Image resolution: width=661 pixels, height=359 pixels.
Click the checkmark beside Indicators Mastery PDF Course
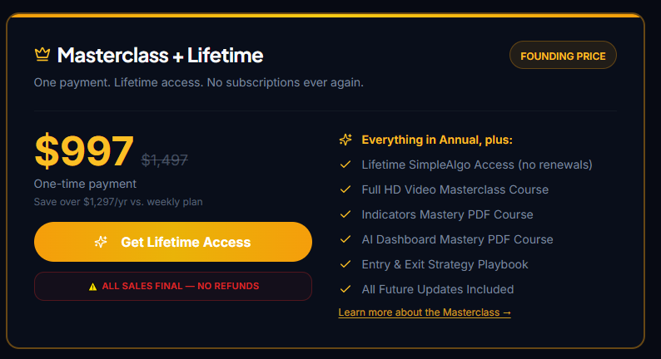click(345, 214)
